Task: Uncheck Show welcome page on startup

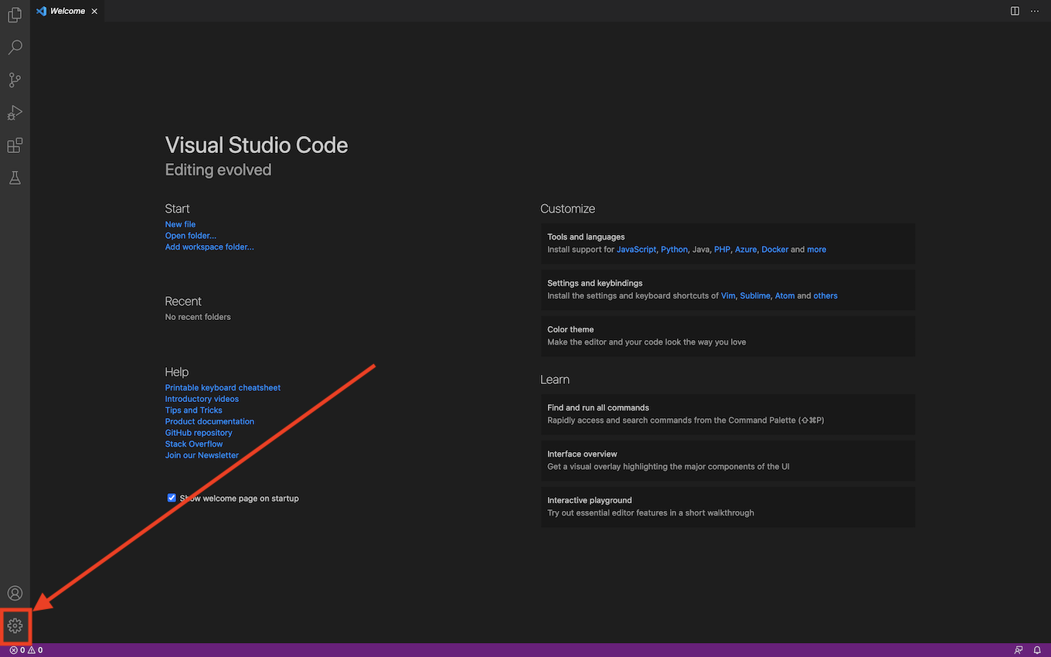Action: tap(172, 499)
